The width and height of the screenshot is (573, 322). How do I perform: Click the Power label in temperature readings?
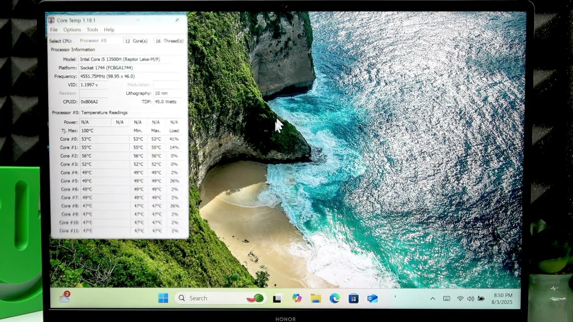click(70, 122)
